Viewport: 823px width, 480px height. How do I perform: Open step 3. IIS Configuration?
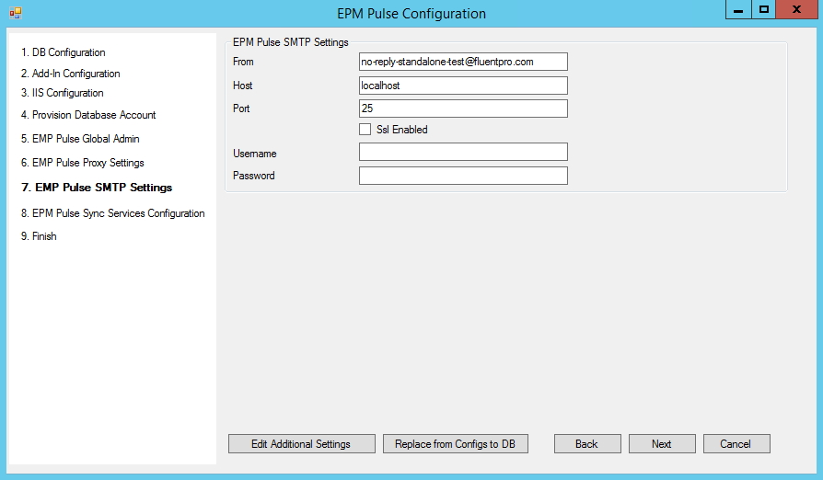(62, 93)
